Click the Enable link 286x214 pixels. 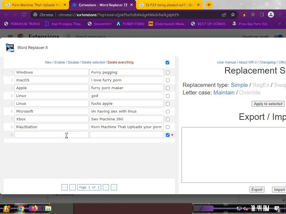pyautogui.click(x=60, y=62)
